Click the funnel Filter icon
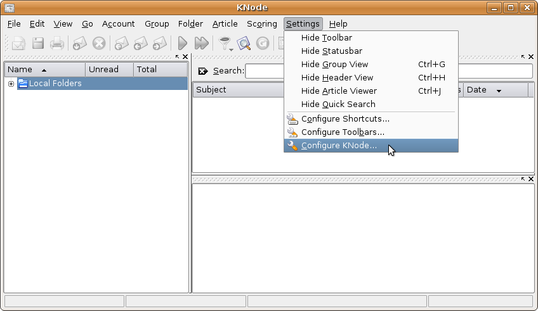The height and width of the screenshot is (311, 538). click(x=225, y=43)
